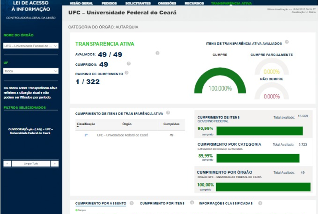Click the 1º classification cell
Screen dimensions: 319x214
(86, 135)
